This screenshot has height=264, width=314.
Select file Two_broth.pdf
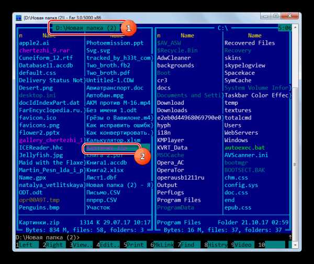pyautogui.click(x=108, y=73)
